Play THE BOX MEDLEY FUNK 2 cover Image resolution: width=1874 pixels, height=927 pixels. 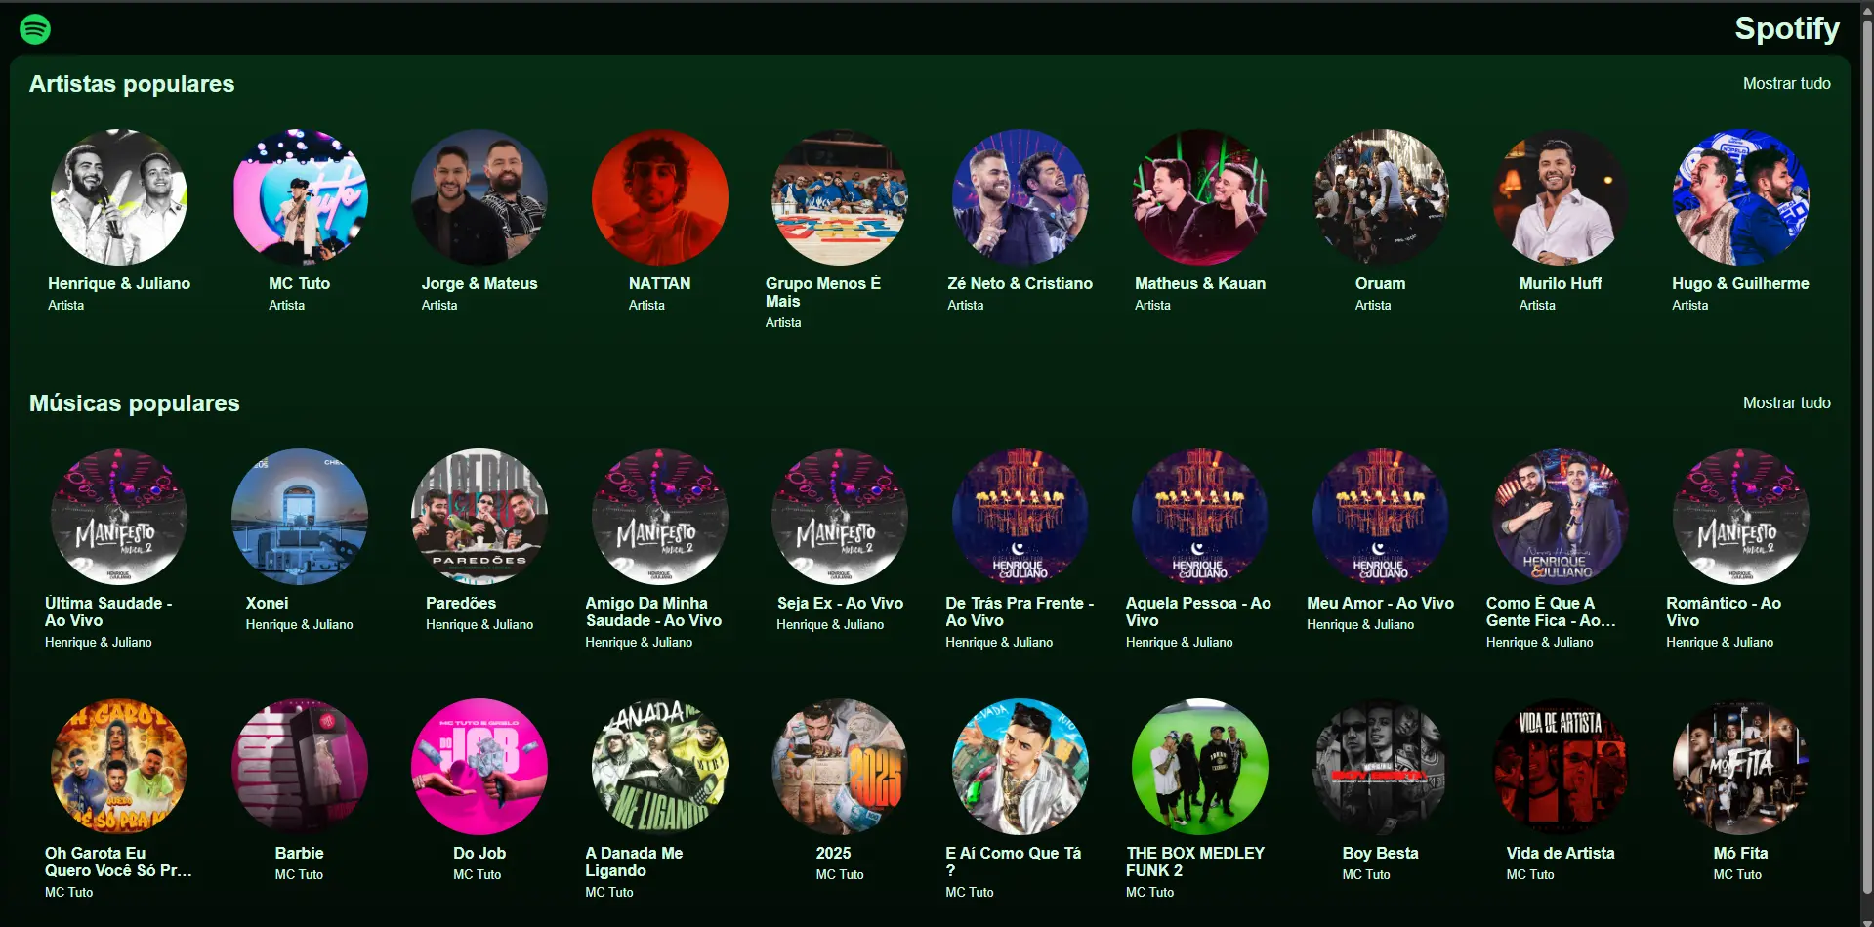[x=1200, y=767]
